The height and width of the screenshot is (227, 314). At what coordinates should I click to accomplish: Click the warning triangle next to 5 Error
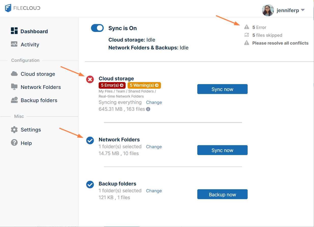(x=246, y=27)
